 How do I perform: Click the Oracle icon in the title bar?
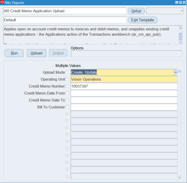(2, 2)
